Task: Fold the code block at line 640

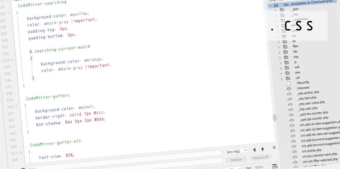Action: [x=16, y=107]
